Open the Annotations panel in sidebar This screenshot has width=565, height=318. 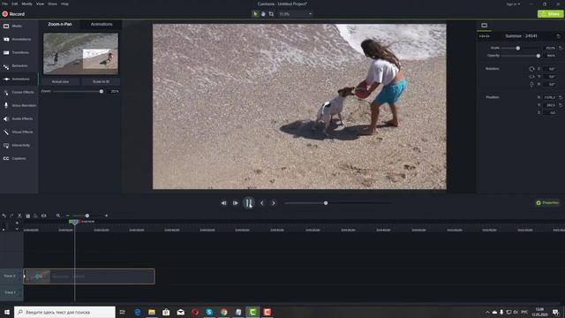point(19,39)
